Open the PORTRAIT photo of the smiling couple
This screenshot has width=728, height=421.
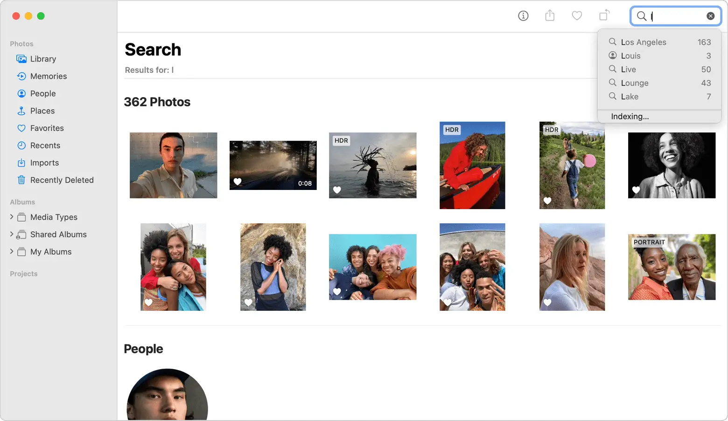[672, 267]
